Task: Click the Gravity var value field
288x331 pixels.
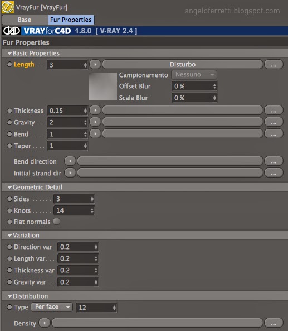Action: click(x=78, y=282)
